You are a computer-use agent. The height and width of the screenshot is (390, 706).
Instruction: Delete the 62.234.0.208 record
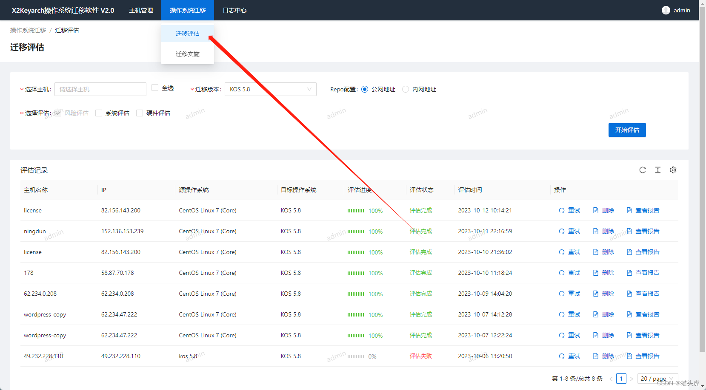(x=603, y=294)
